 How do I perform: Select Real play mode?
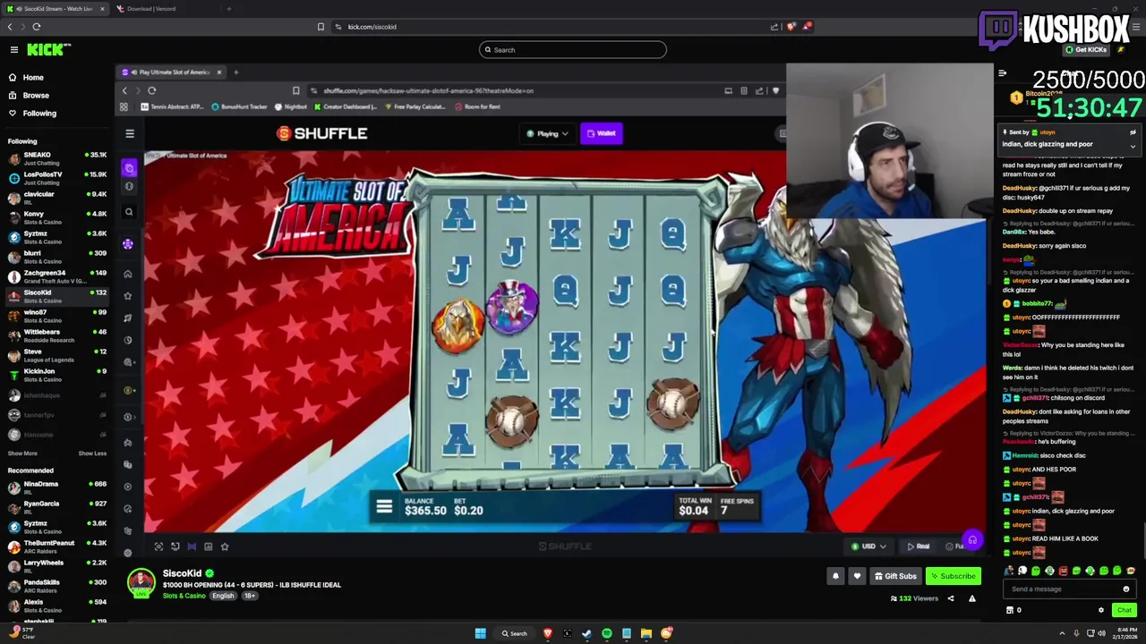tap(919, 547)
